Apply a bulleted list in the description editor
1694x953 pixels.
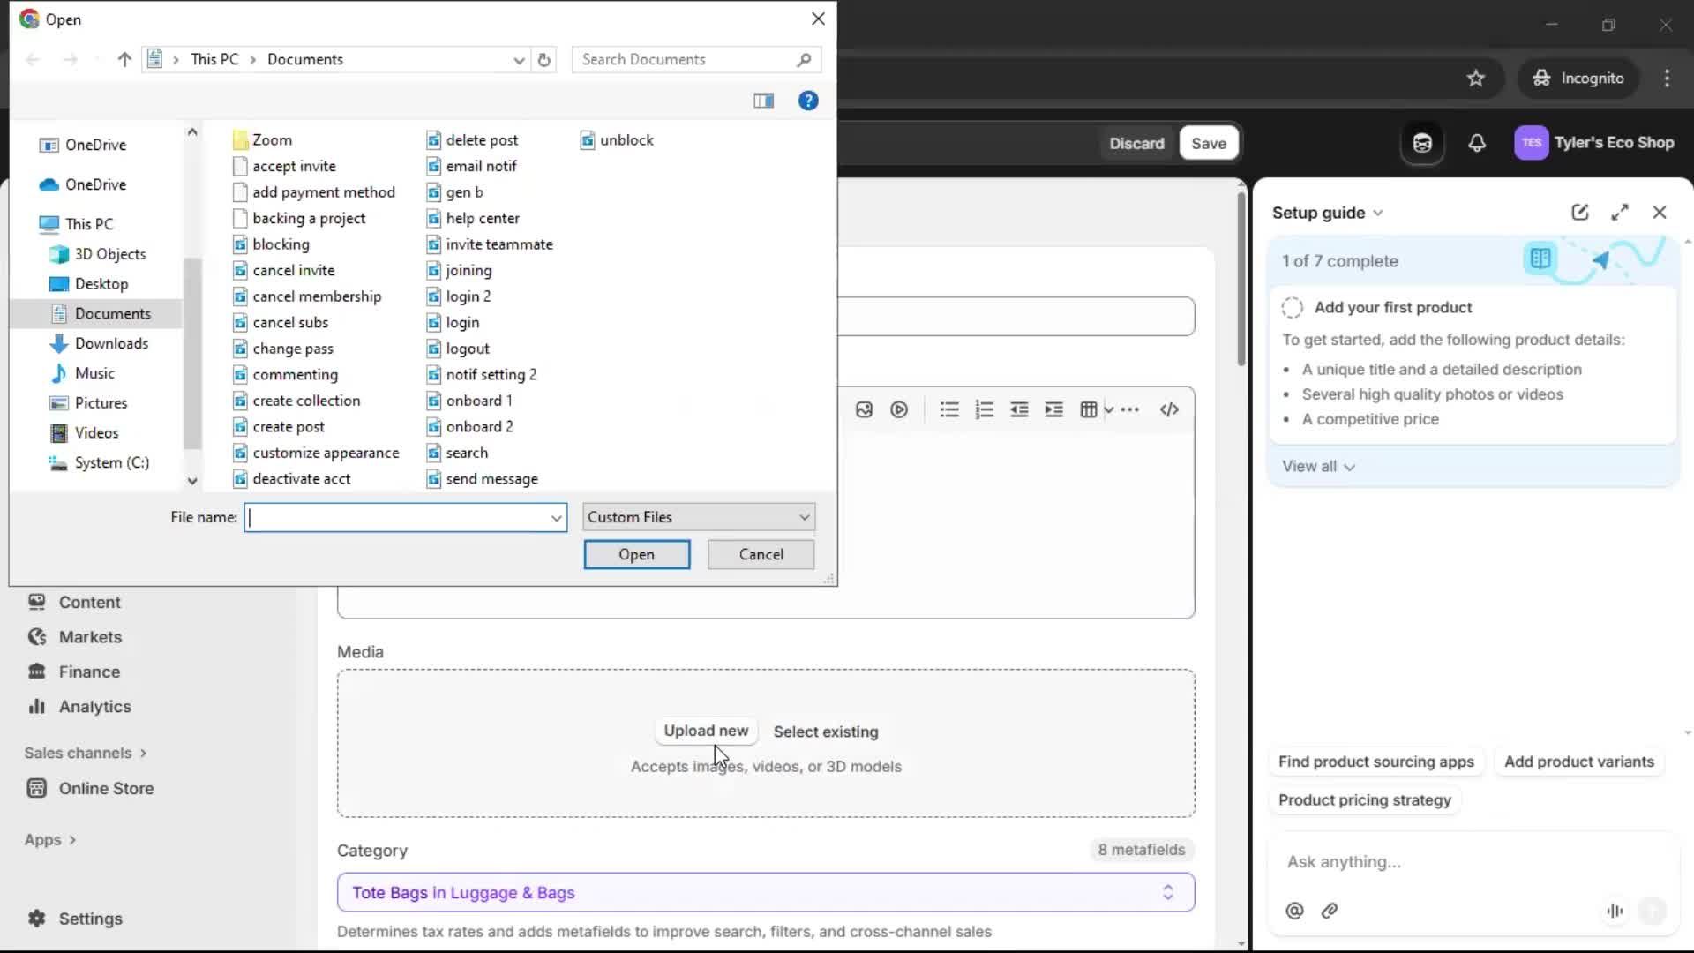click(x=948, y=409)
